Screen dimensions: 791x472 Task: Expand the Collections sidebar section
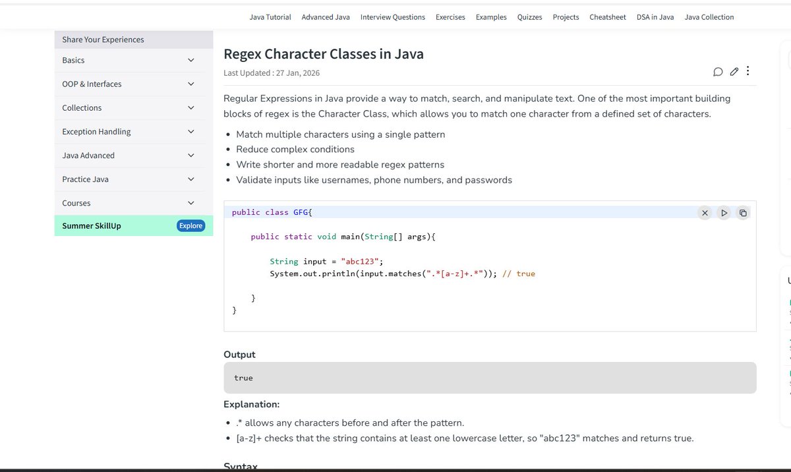[x=190, y=107]
